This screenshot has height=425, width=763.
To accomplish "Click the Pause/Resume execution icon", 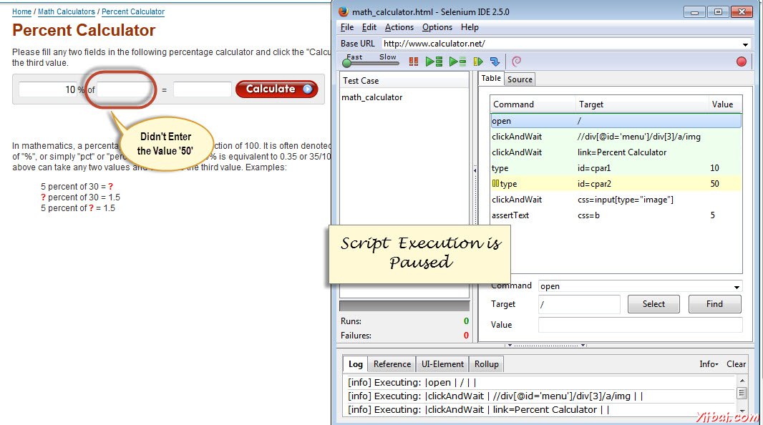I will pyautogui.click(x=413, y=62).
